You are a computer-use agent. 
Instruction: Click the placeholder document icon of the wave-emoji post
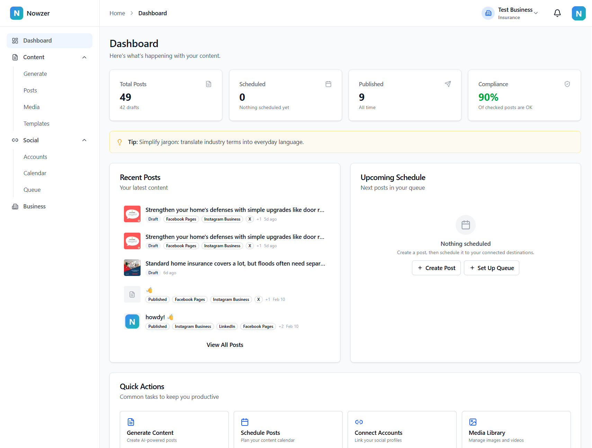[x=132, y=295]
